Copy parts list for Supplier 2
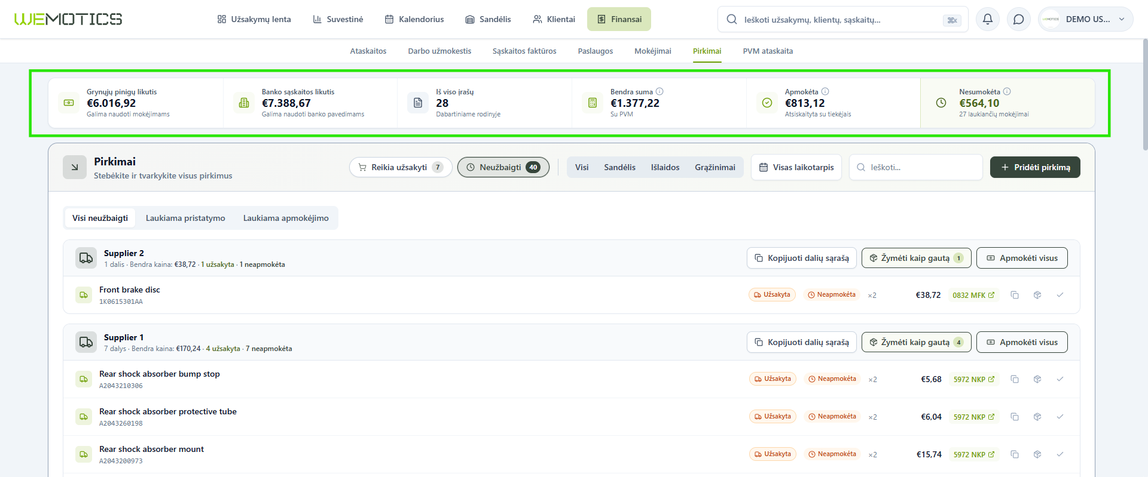1148x477 pixels. (x=802, y=258)
